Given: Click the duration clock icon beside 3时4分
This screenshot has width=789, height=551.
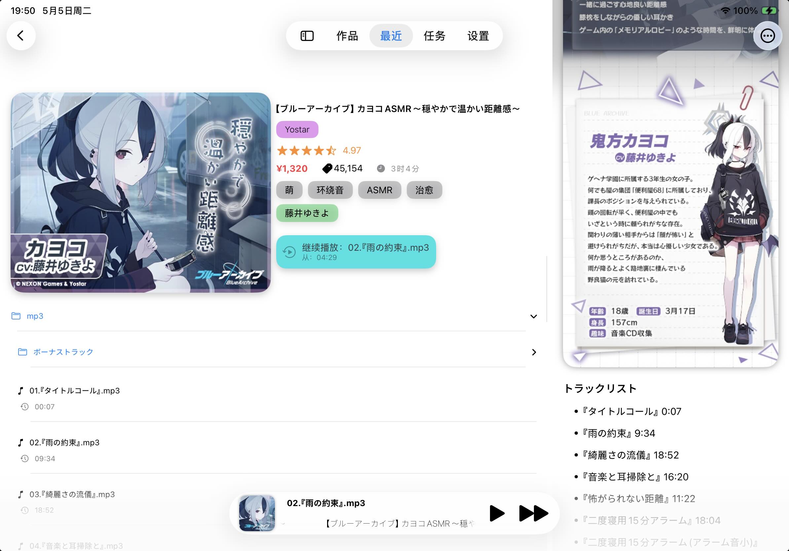Looking at the screenshot, I should 381,169.
